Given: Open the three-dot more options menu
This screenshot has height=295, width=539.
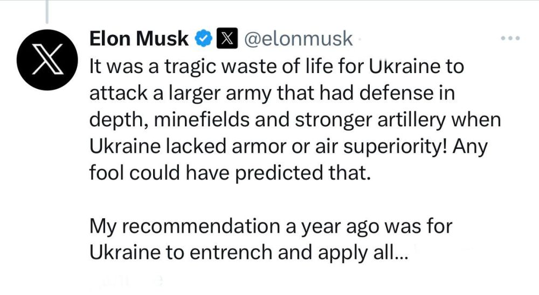Looking at the screenshot, I should point(510,39).
